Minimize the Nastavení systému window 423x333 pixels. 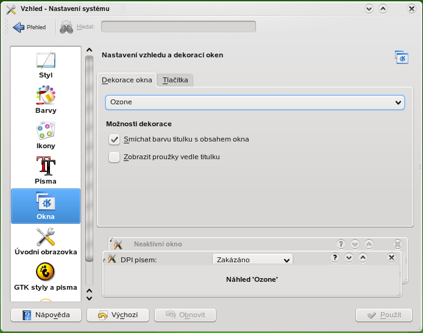click(x=369, y=9)
